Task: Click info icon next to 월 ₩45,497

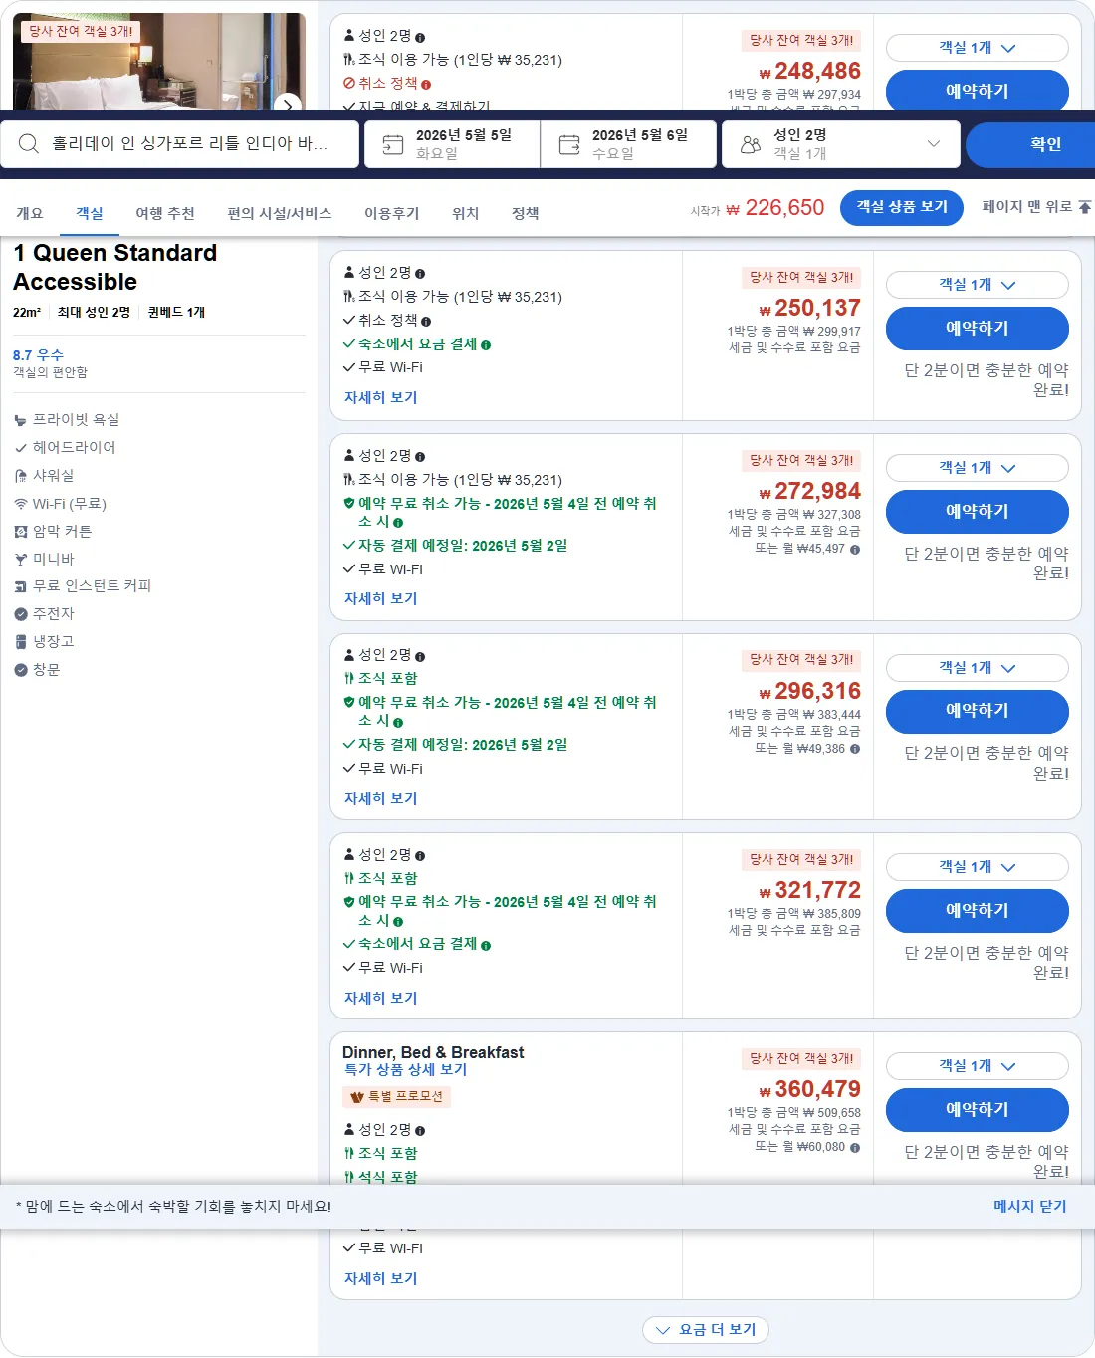Action: coord(855,549)
